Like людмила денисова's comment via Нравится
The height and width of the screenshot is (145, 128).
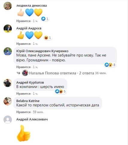(x=23, y=21)
